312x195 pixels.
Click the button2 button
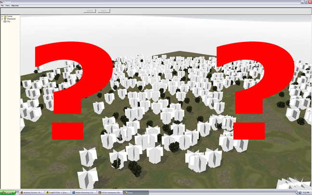tap(90, 11)
